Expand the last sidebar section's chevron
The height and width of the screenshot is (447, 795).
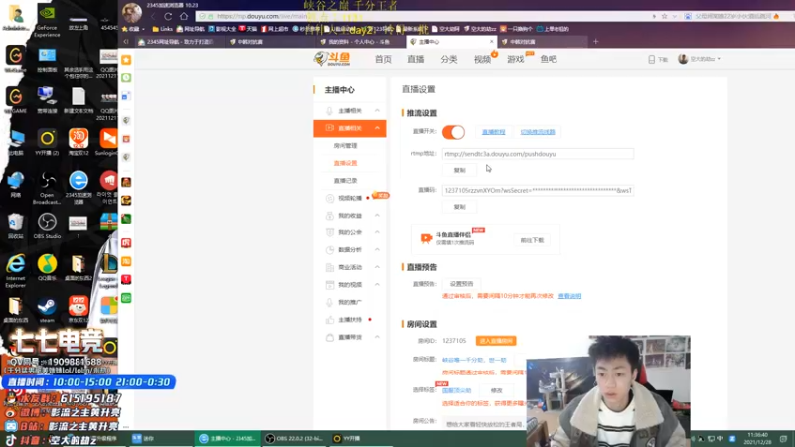point(377,337)
